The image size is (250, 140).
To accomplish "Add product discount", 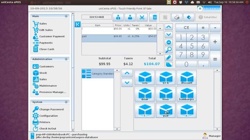I will tap(187, 77).
